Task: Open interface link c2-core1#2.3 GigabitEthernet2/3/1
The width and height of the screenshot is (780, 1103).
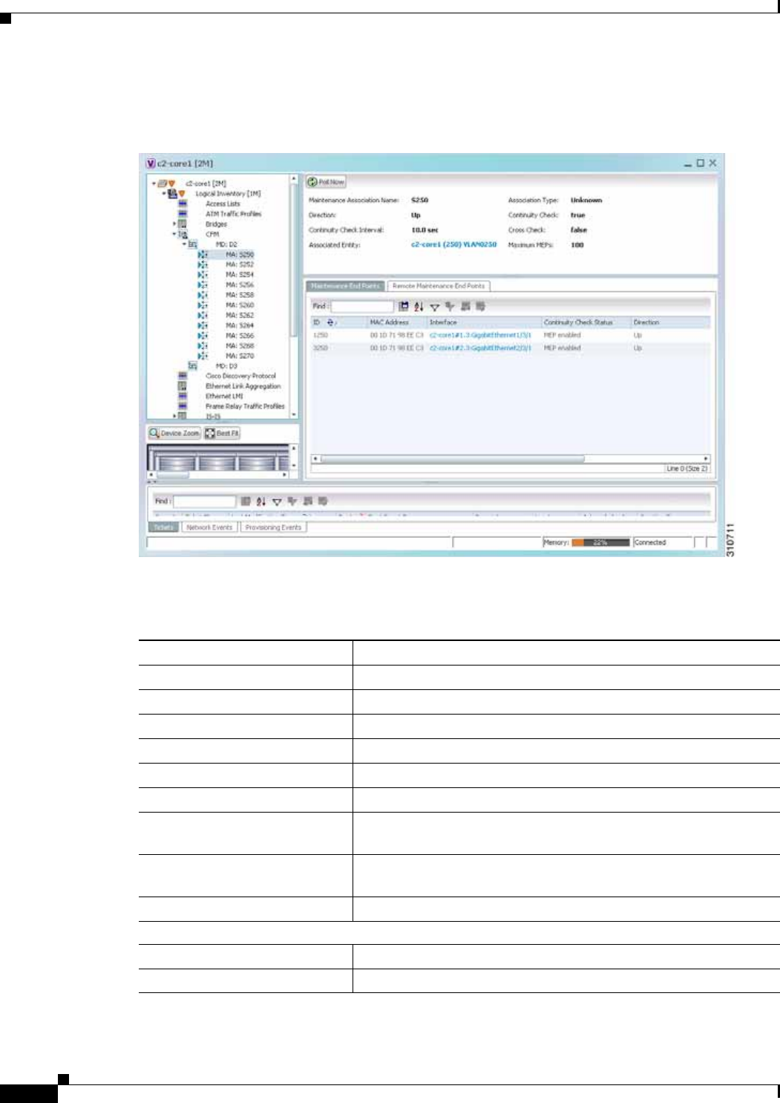Action: pos(480,348)
